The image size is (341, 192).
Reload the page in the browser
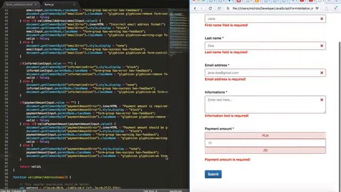210,9
